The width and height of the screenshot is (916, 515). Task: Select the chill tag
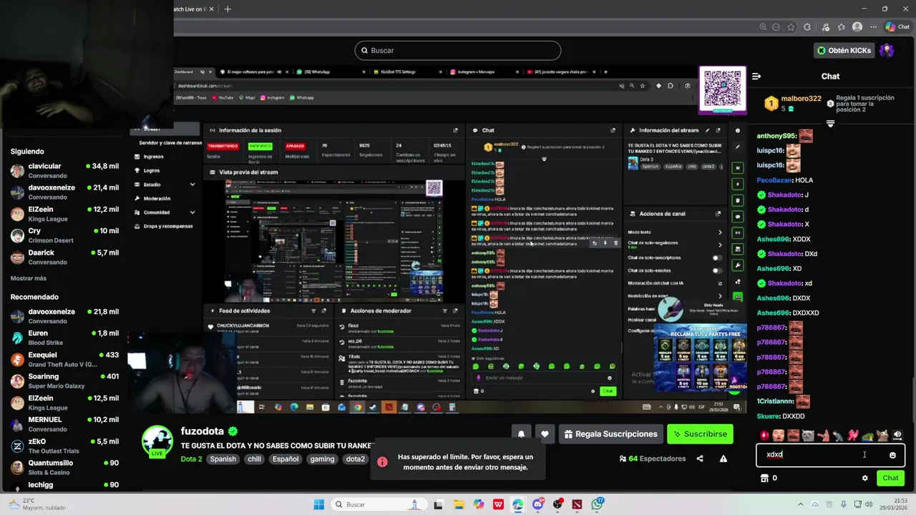tap(254, 459)
